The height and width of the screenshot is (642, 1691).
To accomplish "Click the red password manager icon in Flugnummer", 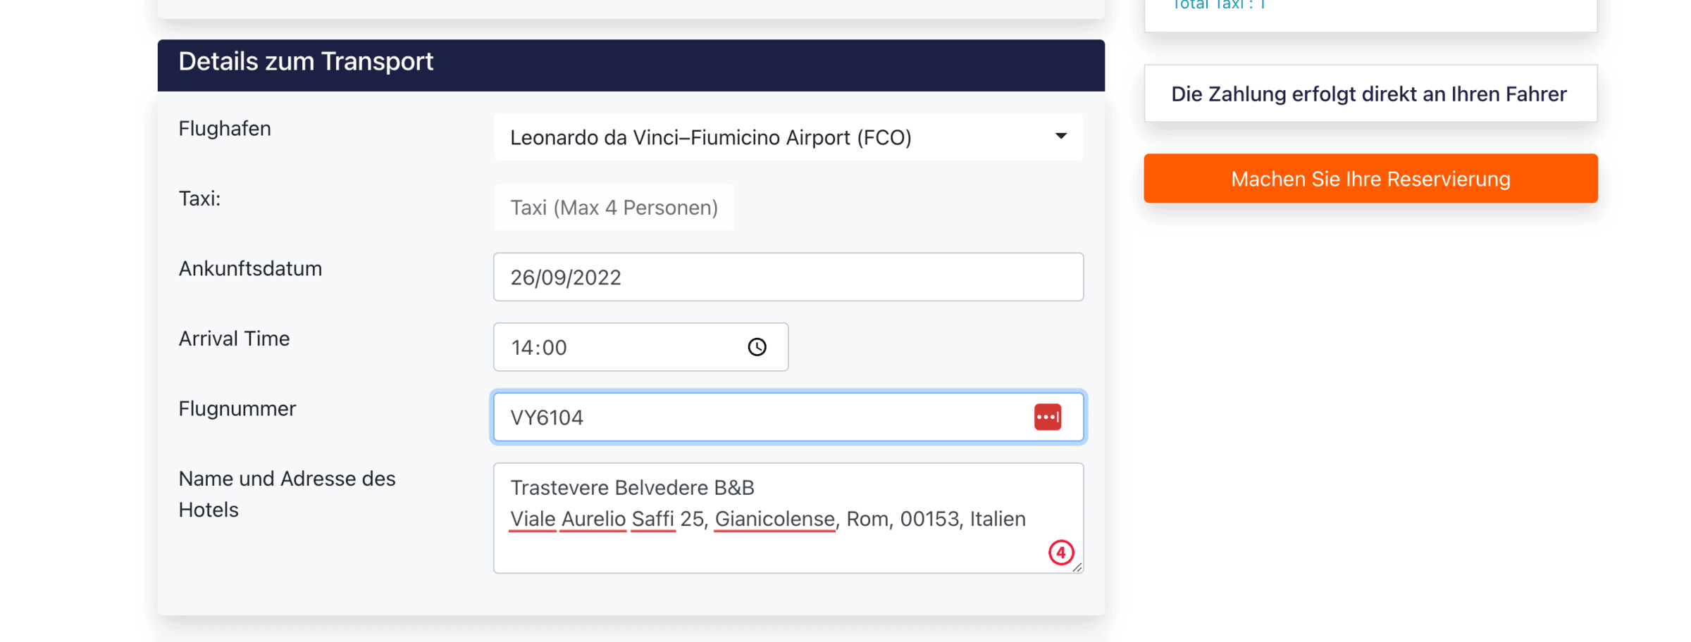I will coord(1047,417).
